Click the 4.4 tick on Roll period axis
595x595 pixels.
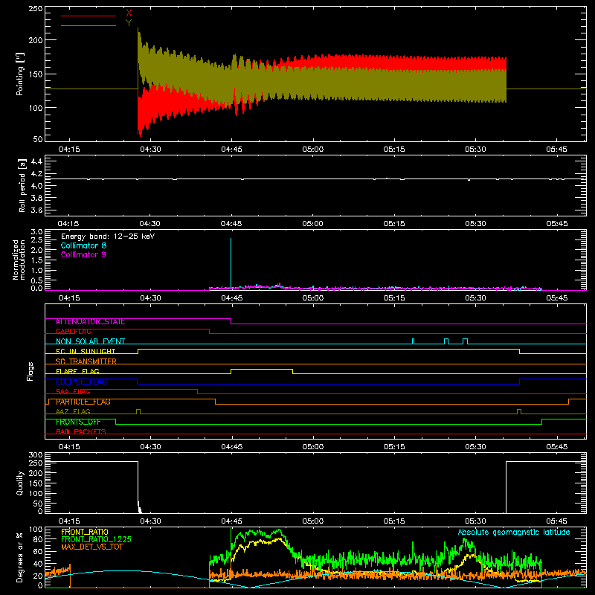point(36,161)
